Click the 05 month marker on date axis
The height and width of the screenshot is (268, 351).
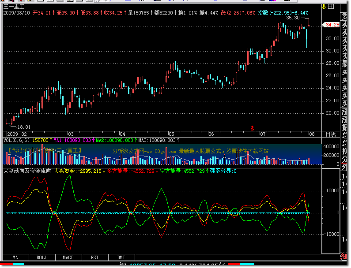(x=171, y=134)
